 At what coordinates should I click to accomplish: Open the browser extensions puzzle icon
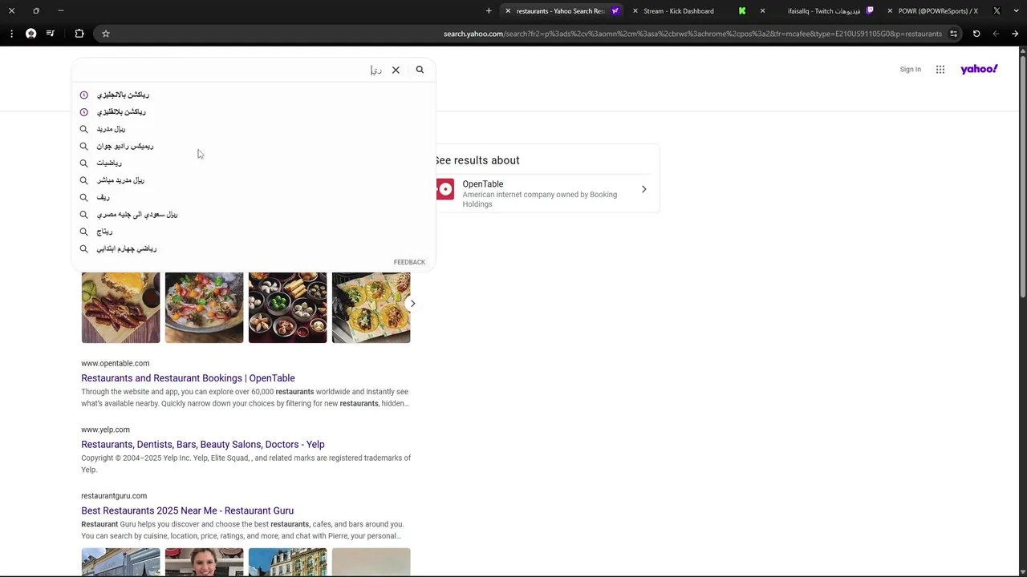click(x=79, y=34)
